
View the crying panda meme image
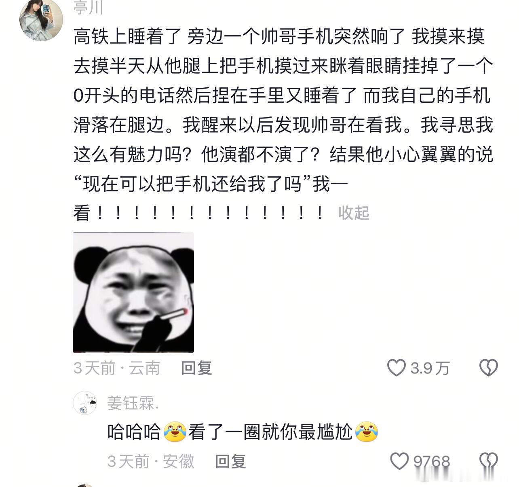[133, 292]
